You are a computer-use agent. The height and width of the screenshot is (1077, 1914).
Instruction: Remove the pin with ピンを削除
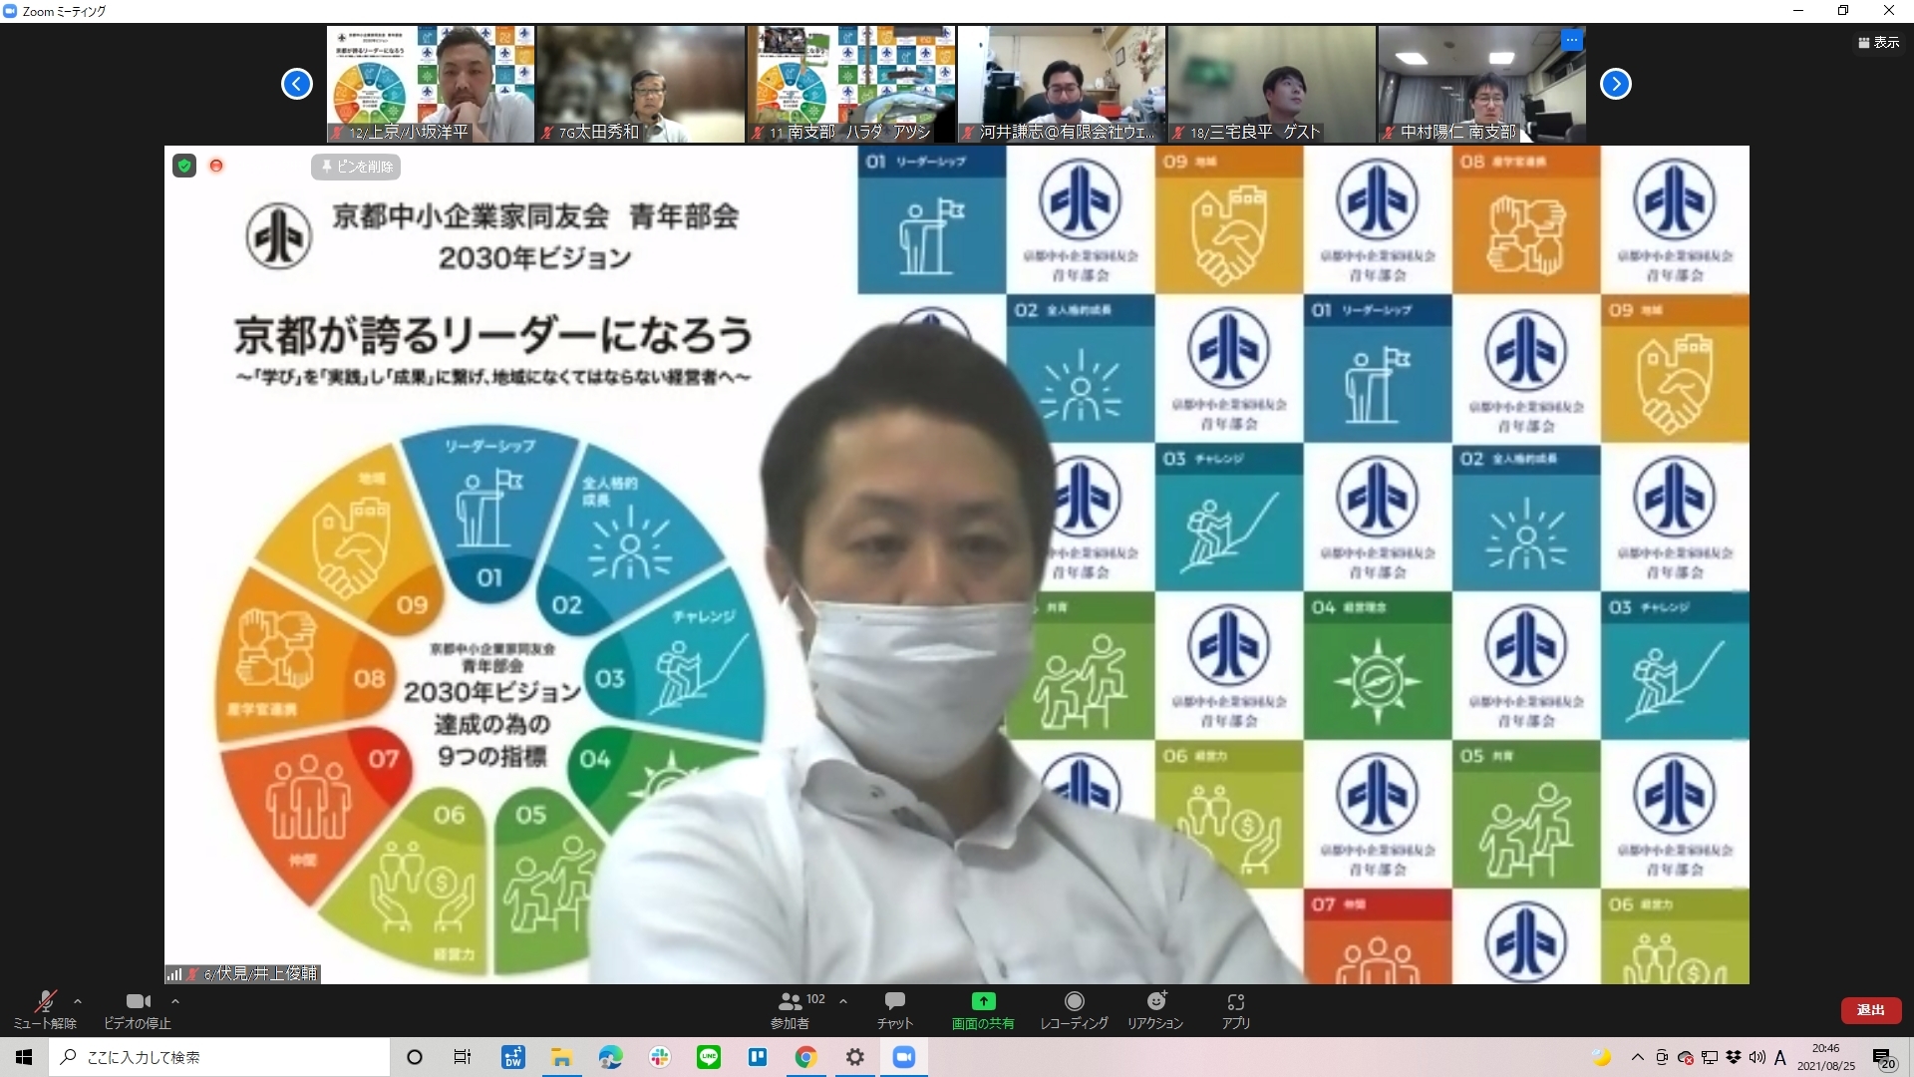(x=356, y=167)
